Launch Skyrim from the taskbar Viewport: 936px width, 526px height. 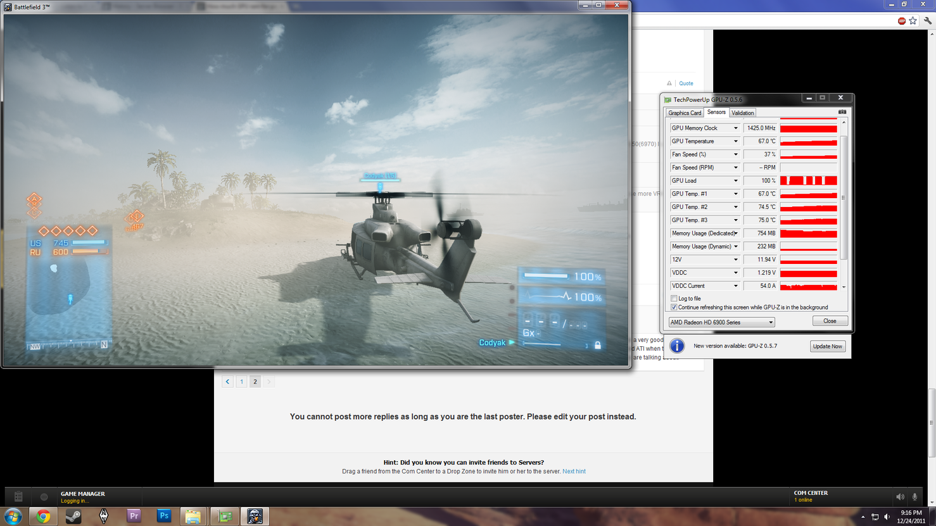104,517
